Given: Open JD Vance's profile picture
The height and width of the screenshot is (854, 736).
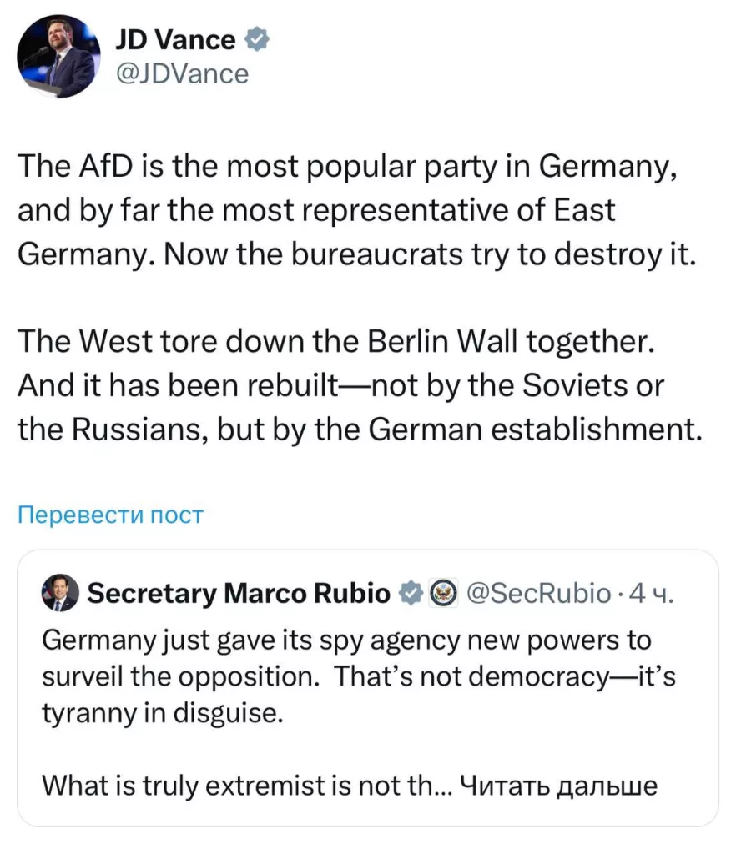Looking at the screenshot, I should (59, 56).
